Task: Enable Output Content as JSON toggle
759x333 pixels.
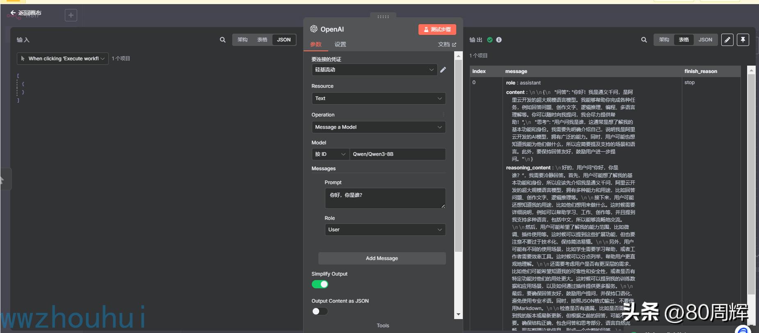Action: [320, 311]
